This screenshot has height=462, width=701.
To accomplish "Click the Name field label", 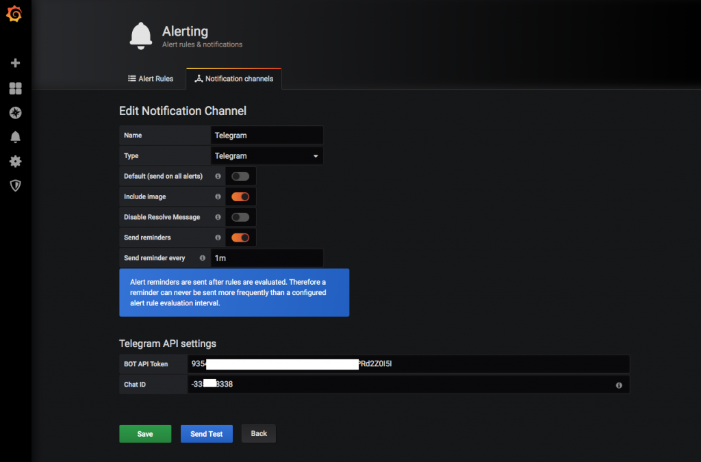I will pyautogui.click(x=133, y=136).
